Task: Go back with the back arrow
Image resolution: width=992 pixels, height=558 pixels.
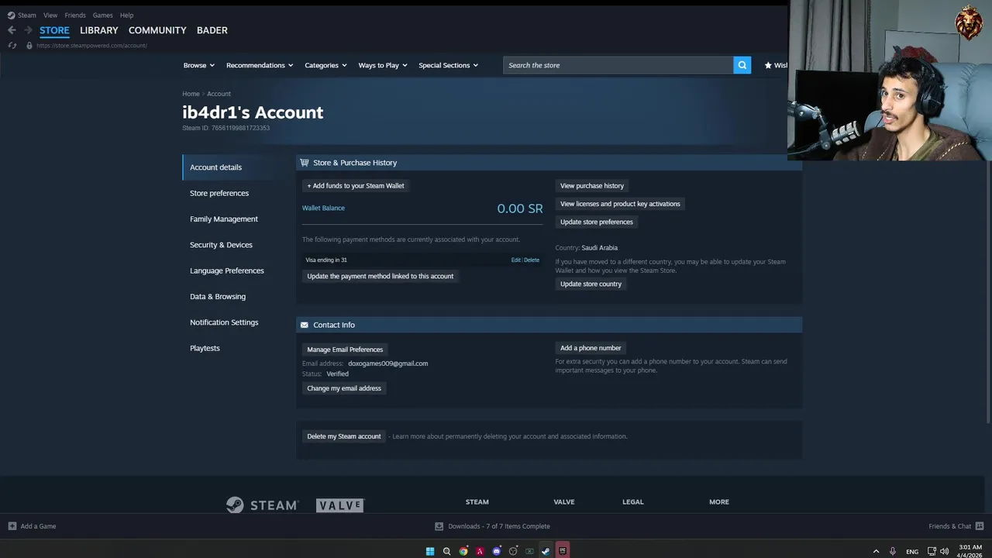Action: coord(12,30)
